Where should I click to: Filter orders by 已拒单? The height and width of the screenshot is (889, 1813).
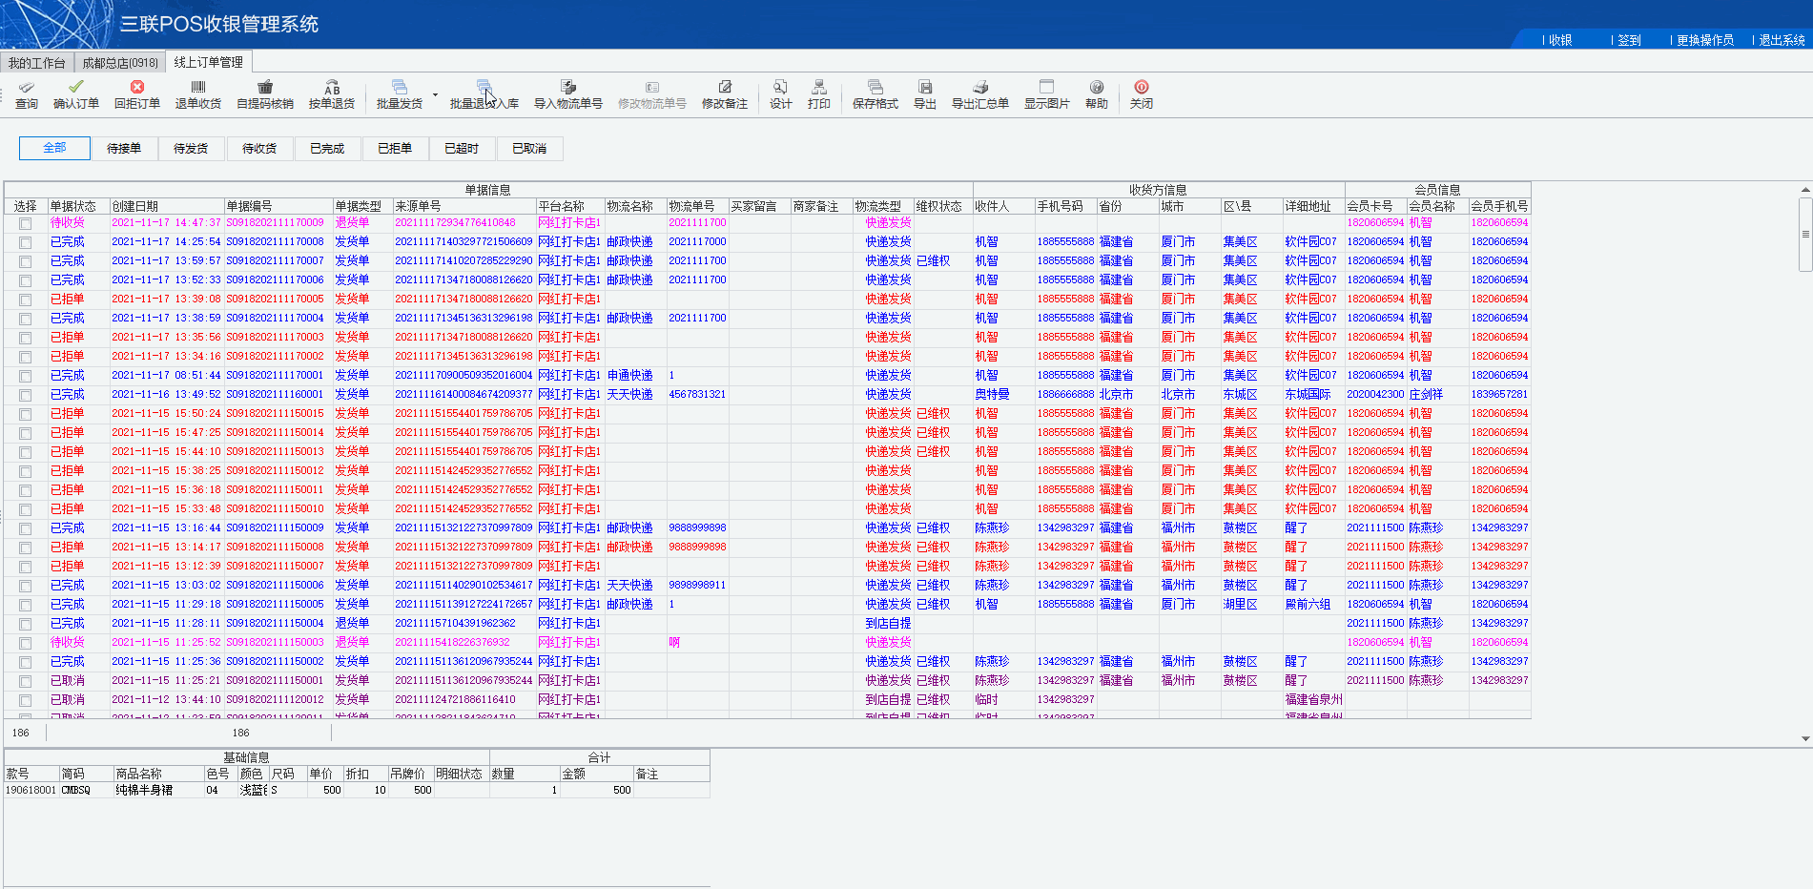coord(395,148)
